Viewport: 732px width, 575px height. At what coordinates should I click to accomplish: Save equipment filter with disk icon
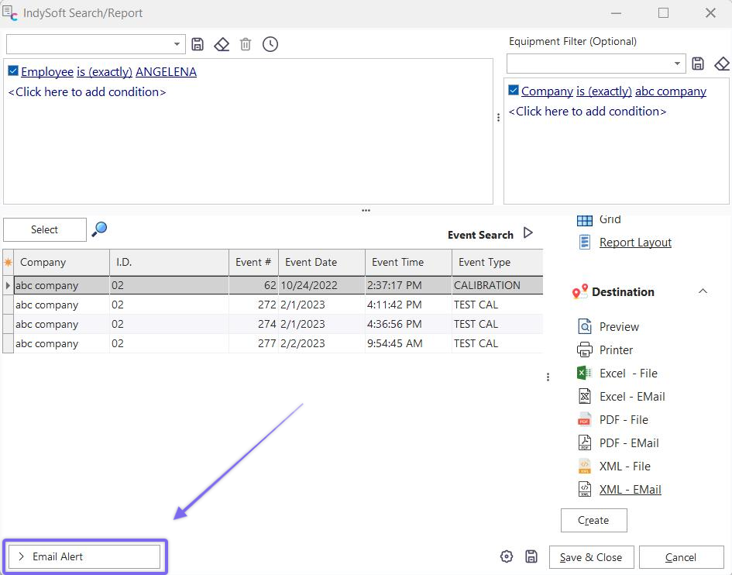click(698, 64)
